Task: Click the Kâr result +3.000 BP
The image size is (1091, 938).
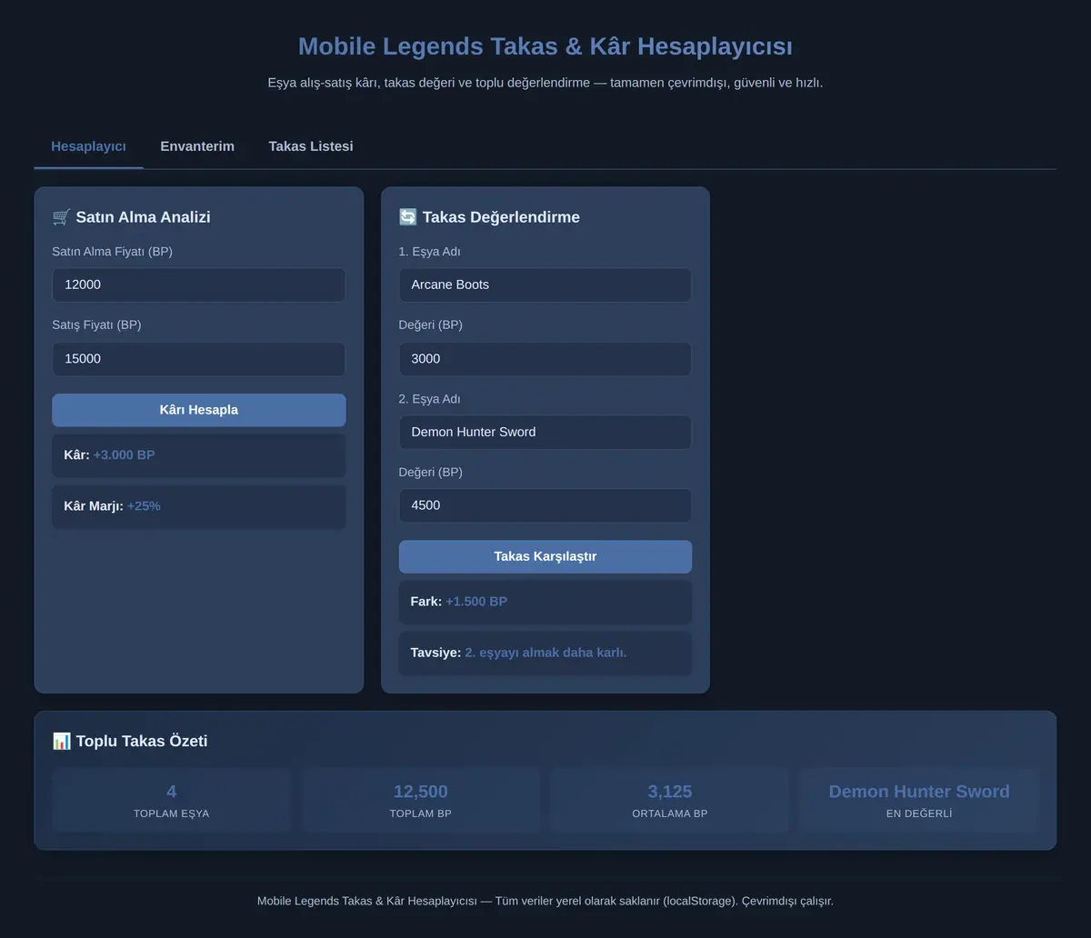Action: click(199, 454)
